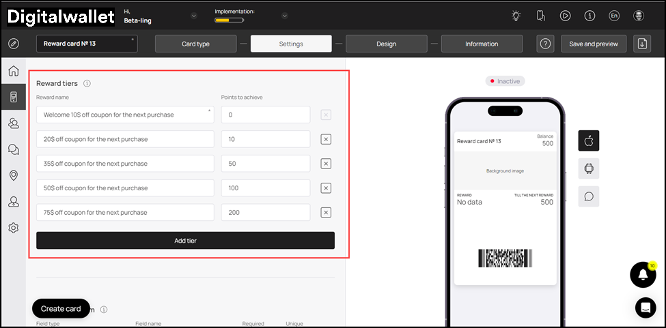Expand the Beta-ling account dropdown
Viewport: 666px width, 328px height.
coord(193,16)
